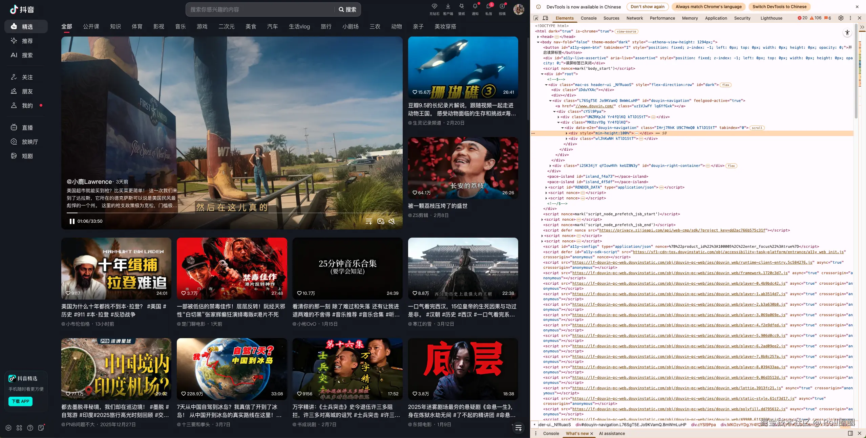Open 直播 live section in sidebar
This screenshot has width=866, height=438.
[x=27, y=128]
